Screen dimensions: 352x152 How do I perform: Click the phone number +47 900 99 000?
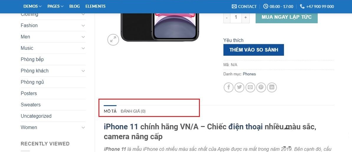(x=320, y=6)
